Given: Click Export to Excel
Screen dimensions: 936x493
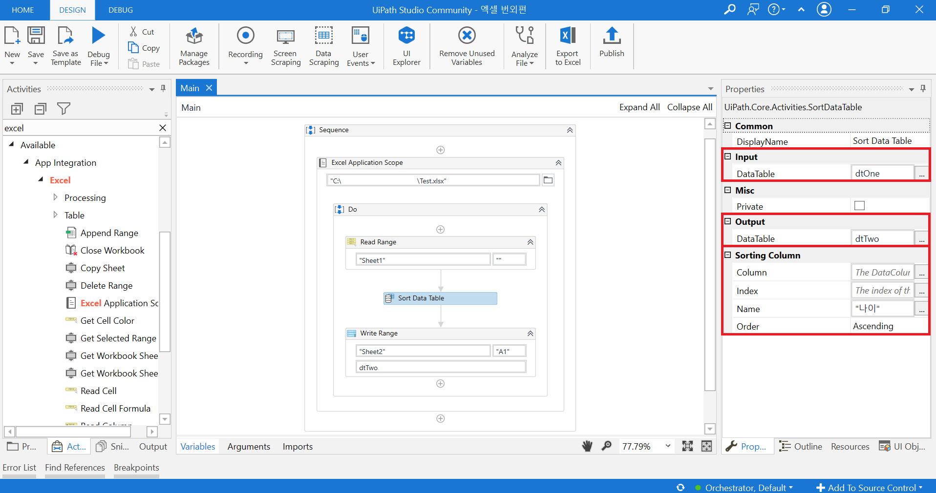Looking at the screenshot, I should pyautogui.click(x=568, y=47).
